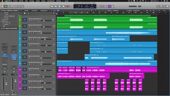The width and height of the screenshot is (170, 96).
Task: Toggle the metronome click button
Action: (113, 6)
